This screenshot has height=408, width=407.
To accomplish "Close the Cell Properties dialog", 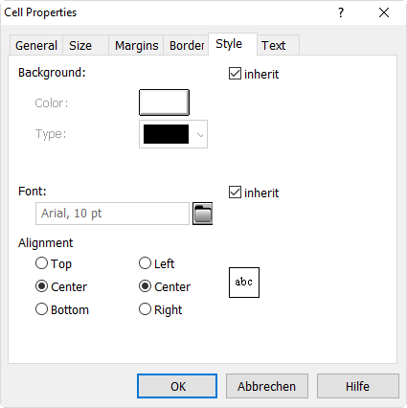I will 384,12.
